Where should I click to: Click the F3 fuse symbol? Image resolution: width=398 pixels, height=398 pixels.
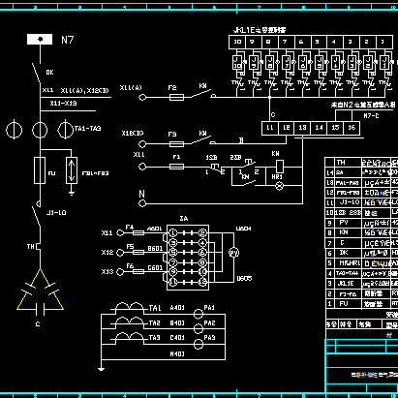point(176,144)
